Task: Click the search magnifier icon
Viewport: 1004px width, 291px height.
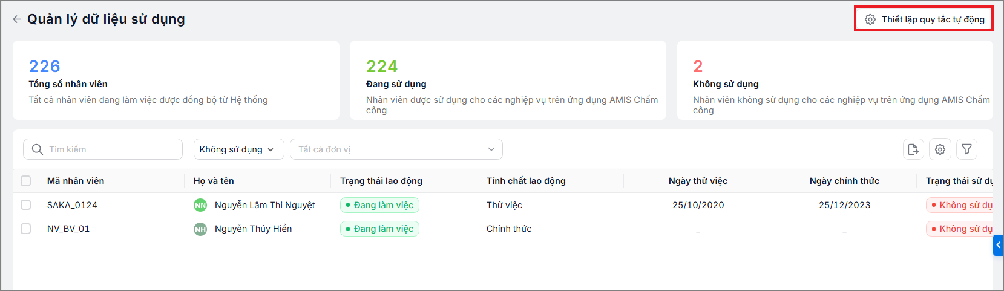Action: click(37, 149)
